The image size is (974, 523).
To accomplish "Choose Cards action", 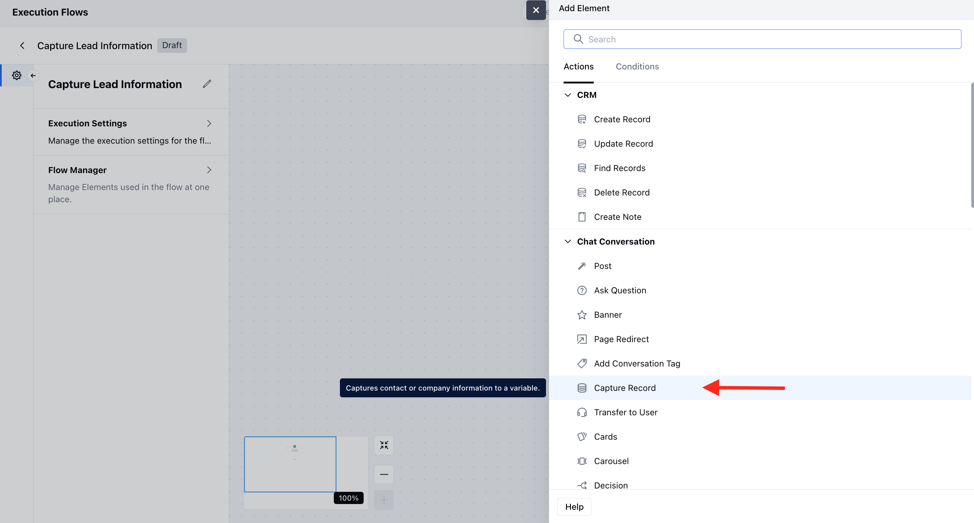I will [x=760, y=437].
